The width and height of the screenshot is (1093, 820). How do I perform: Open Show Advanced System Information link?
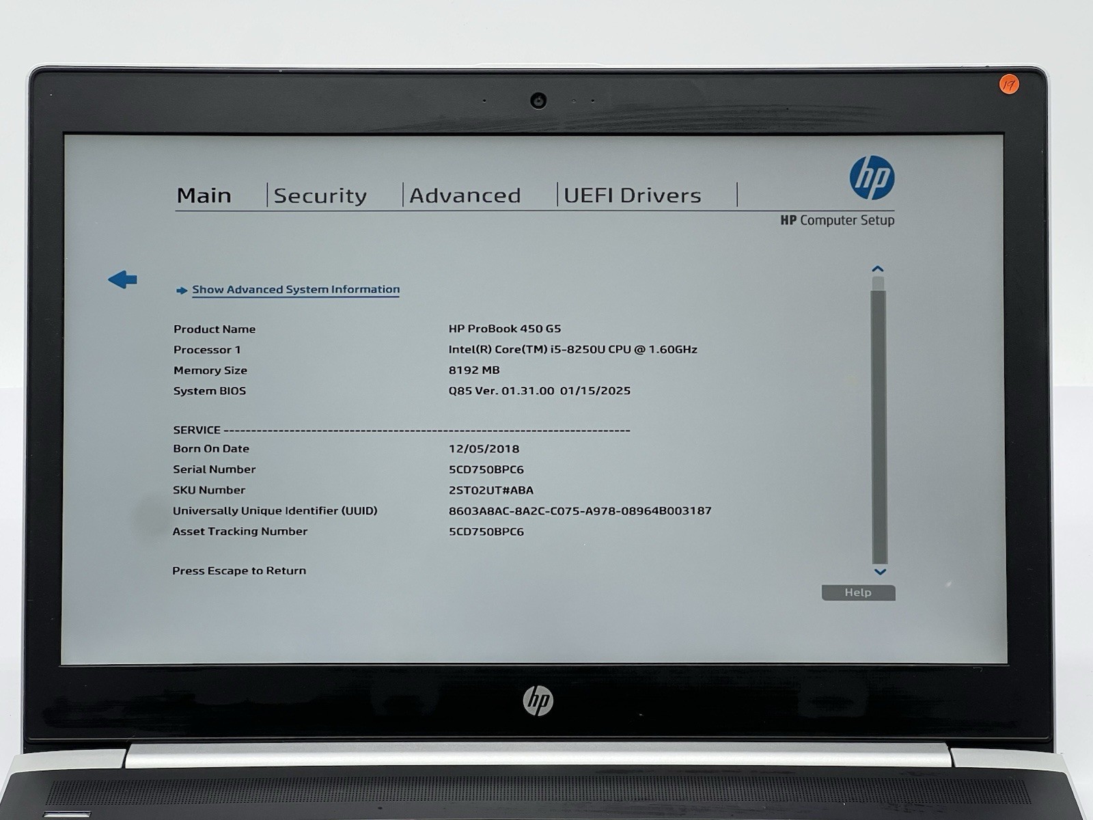tap(296, 290)
